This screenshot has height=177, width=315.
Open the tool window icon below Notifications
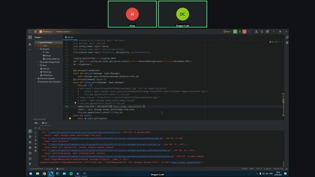287,43
